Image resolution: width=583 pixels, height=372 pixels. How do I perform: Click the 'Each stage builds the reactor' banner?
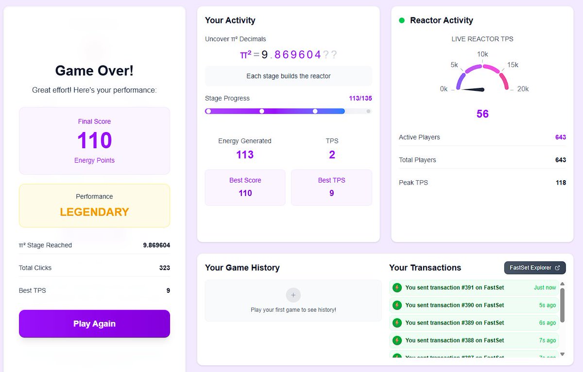coord(289,76)
